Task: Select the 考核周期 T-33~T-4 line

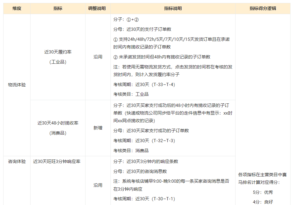Action: point(144,85)
